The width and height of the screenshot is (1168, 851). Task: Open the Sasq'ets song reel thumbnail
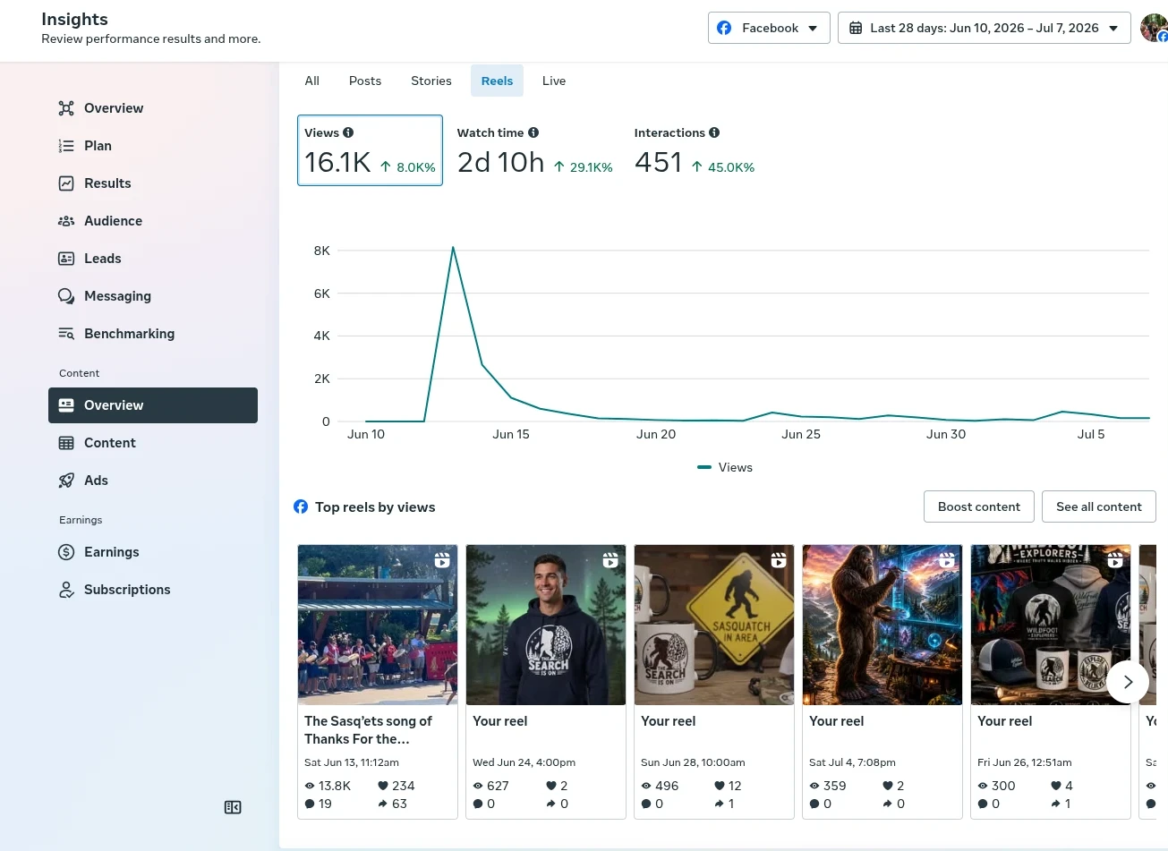(378, 625)
